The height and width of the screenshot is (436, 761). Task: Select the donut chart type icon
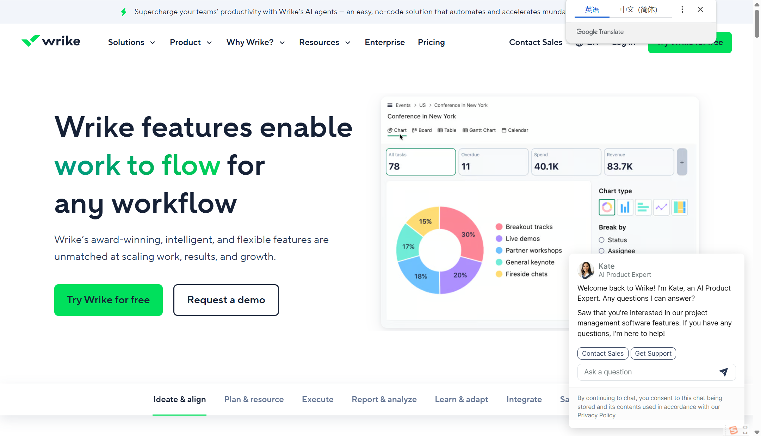pos(607,207)
